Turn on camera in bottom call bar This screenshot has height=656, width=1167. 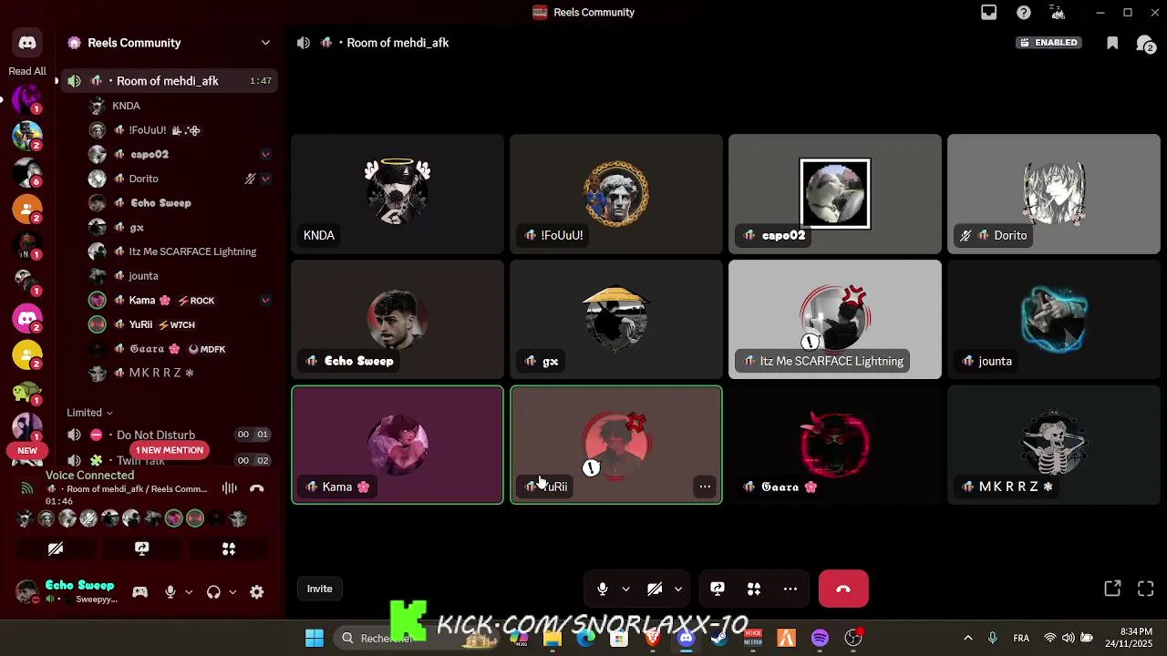(x=655, y=589)
